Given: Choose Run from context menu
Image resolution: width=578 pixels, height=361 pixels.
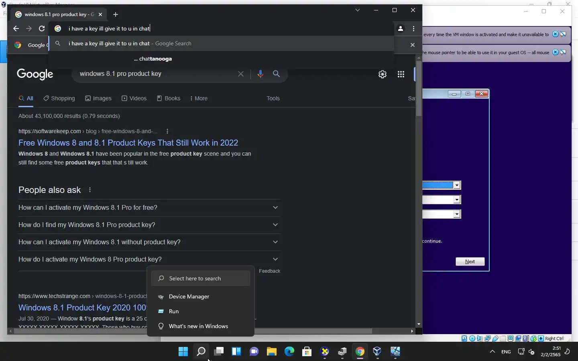Looking at the screenshot, I should 201,311.
